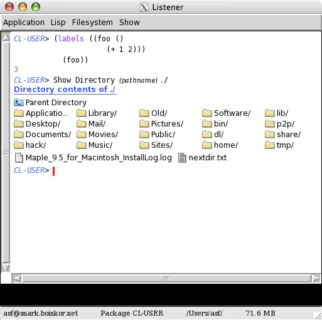
Task: Open the nextdir.txt file name
Action: (208, 158)
